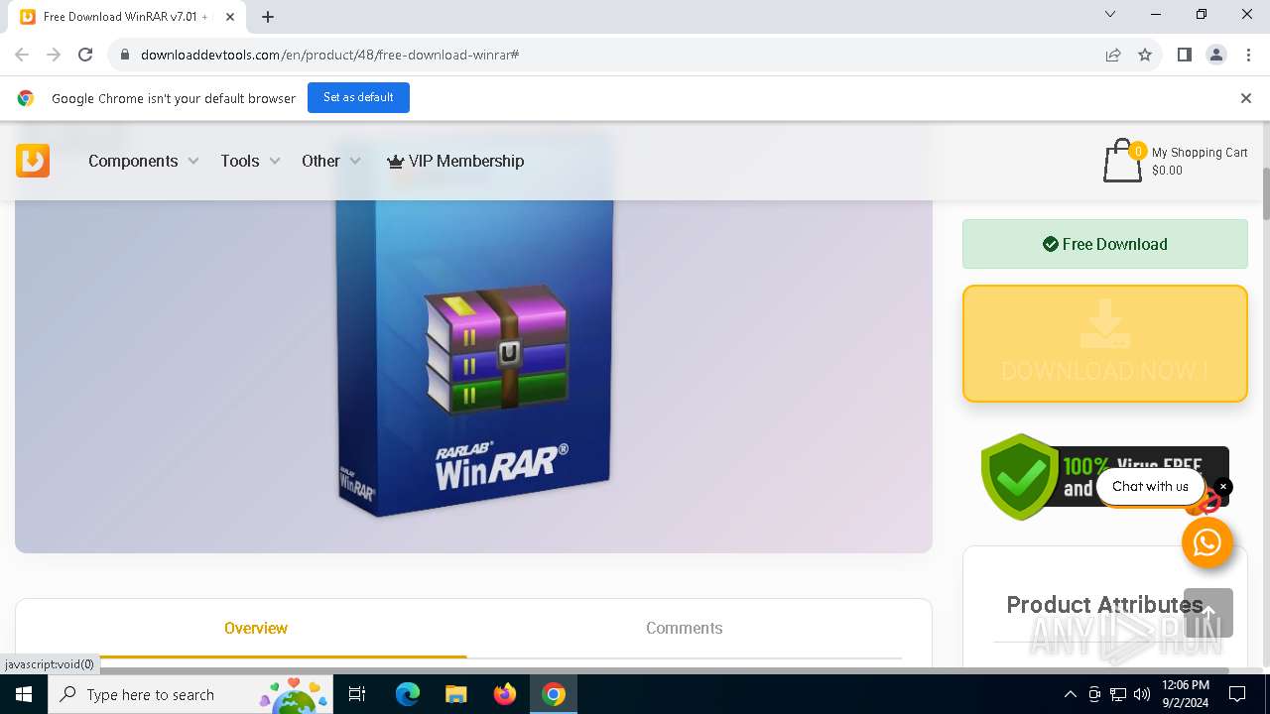The height and width of the screenshot is (714, 1270).
Task: Click the site logo icon in navigation
Action: 33,161
